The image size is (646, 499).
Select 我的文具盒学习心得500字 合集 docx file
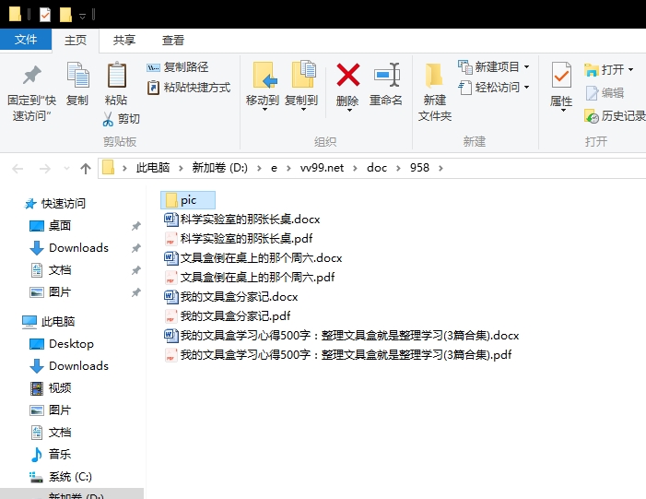(342, 336)
